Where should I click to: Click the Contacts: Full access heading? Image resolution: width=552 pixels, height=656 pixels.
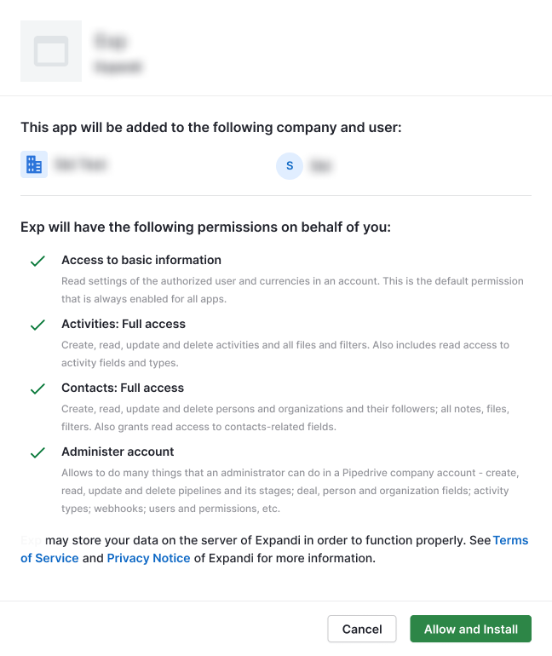(x=122, y=388)
